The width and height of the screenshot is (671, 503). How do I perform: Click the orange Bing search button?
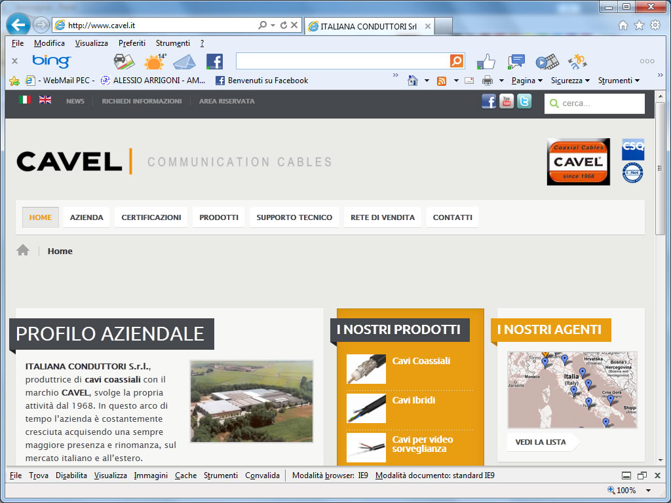[x=457, y=61]
